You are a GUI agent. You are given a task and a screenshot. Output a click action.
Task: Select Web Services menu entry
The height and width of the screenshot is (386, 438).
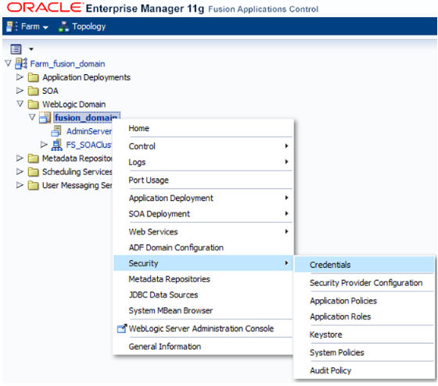pos(203,231)
